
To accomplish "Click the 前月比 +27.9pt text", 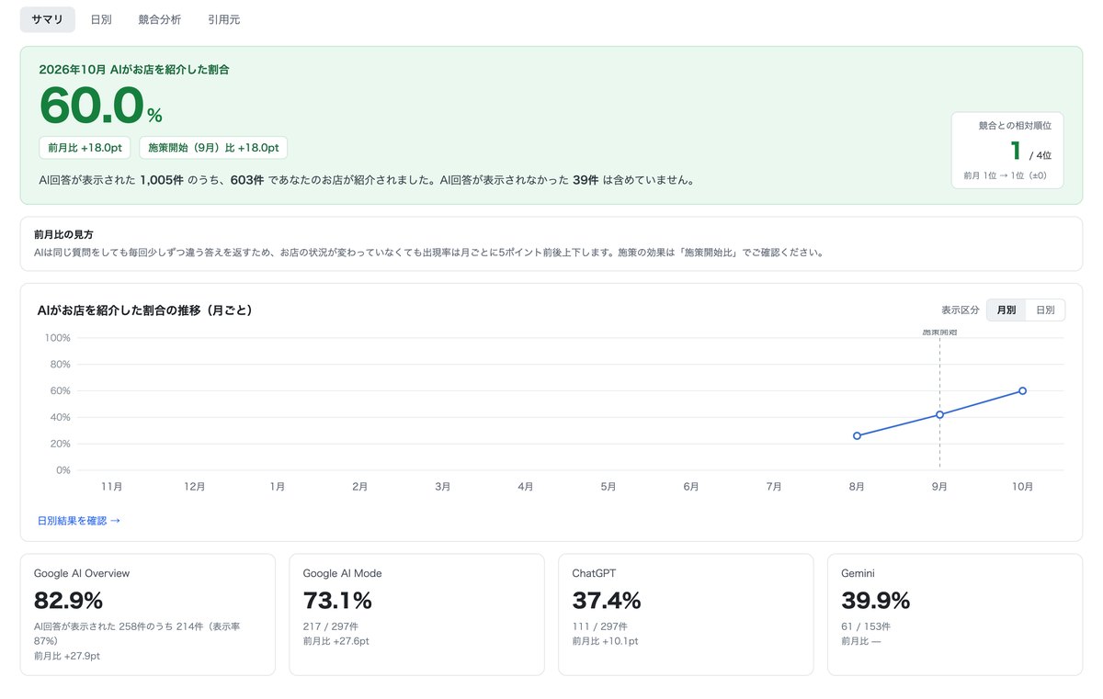I will point(67,656).
